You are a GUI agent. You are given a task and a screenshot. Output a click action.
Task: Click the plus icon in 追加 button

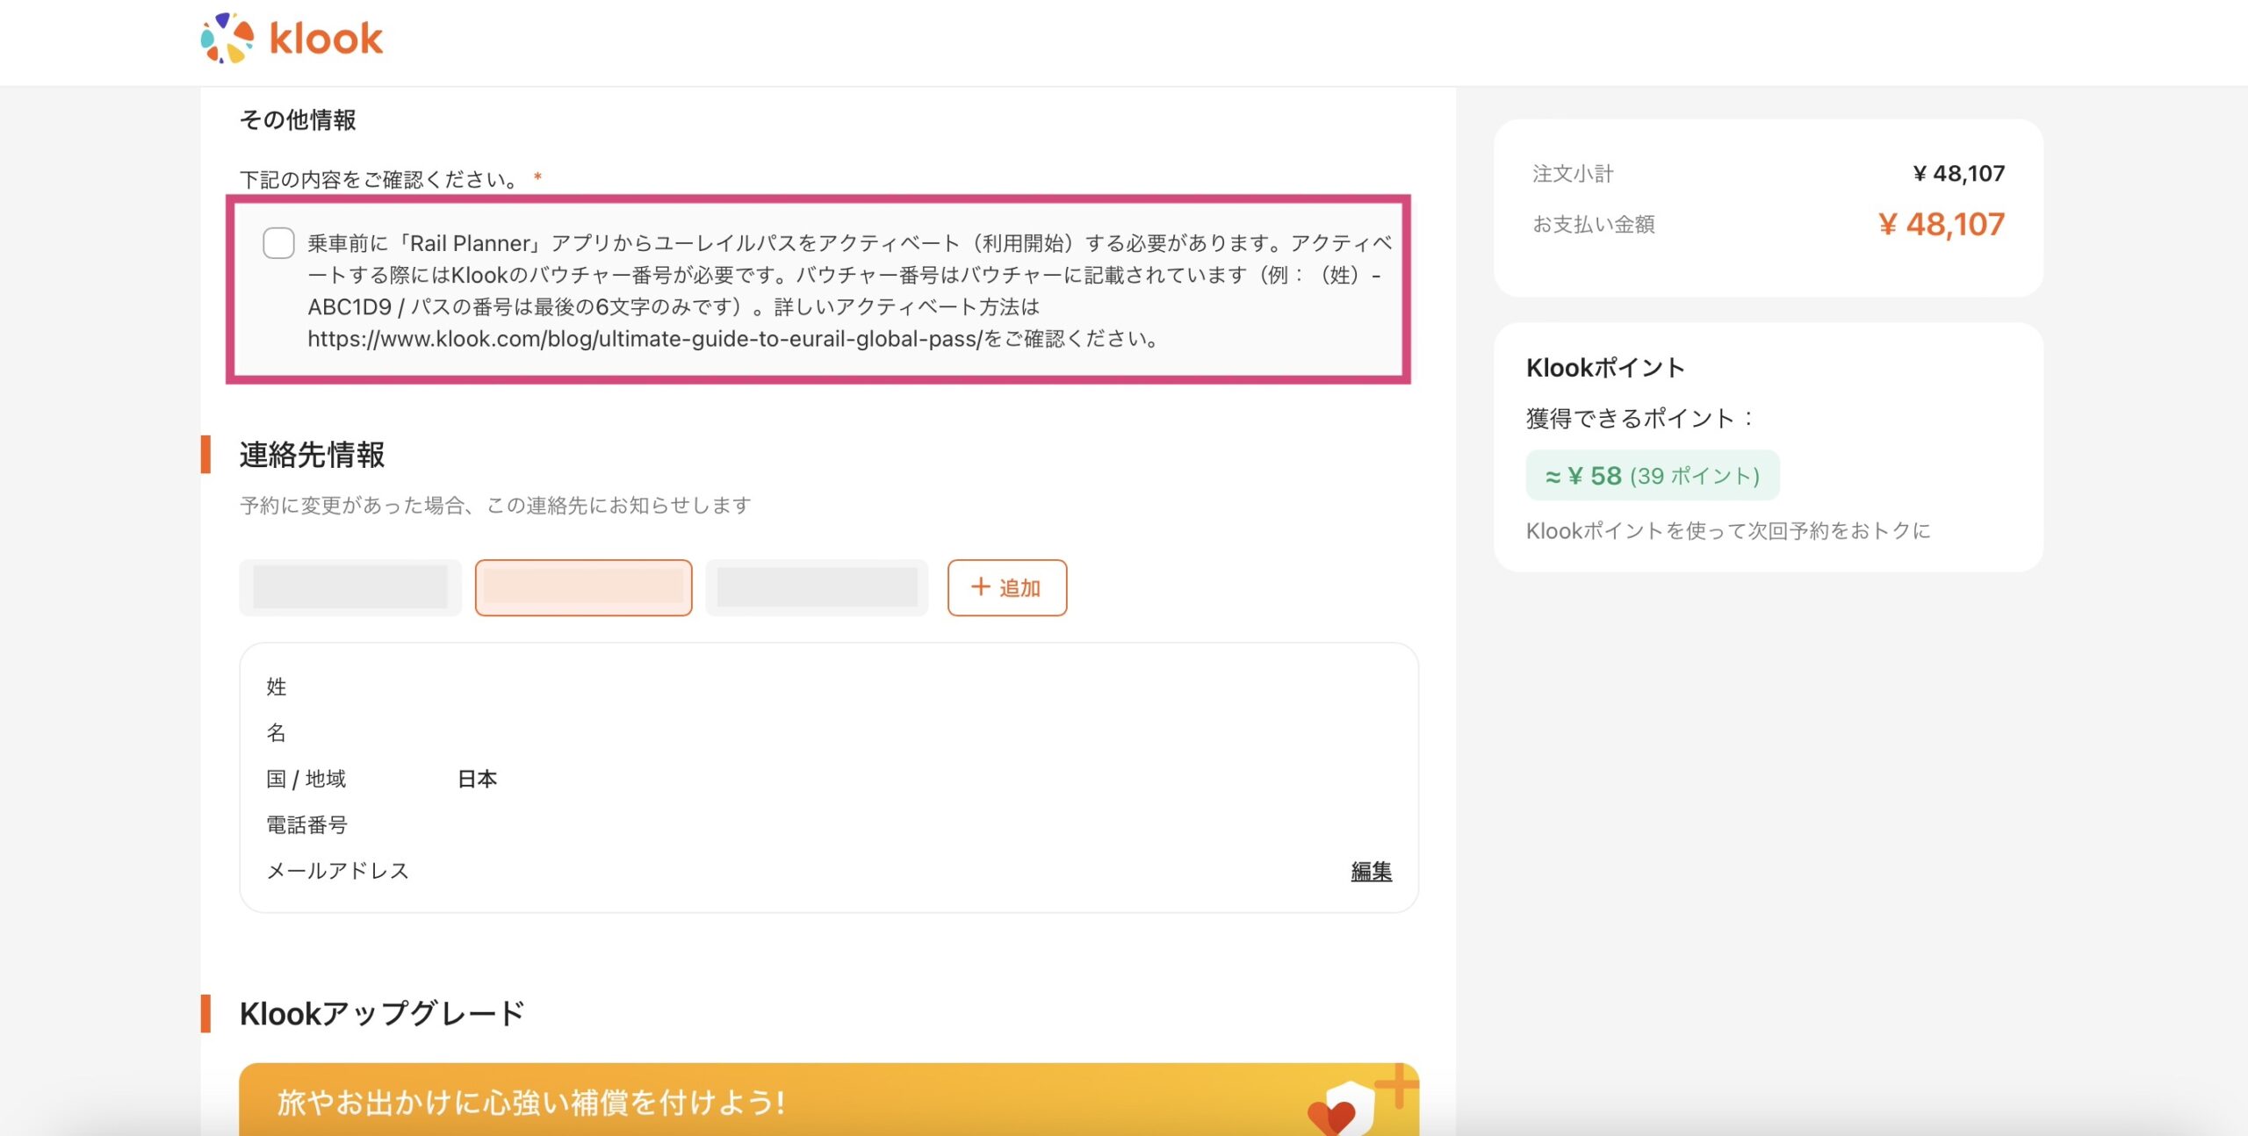(980, 587)
